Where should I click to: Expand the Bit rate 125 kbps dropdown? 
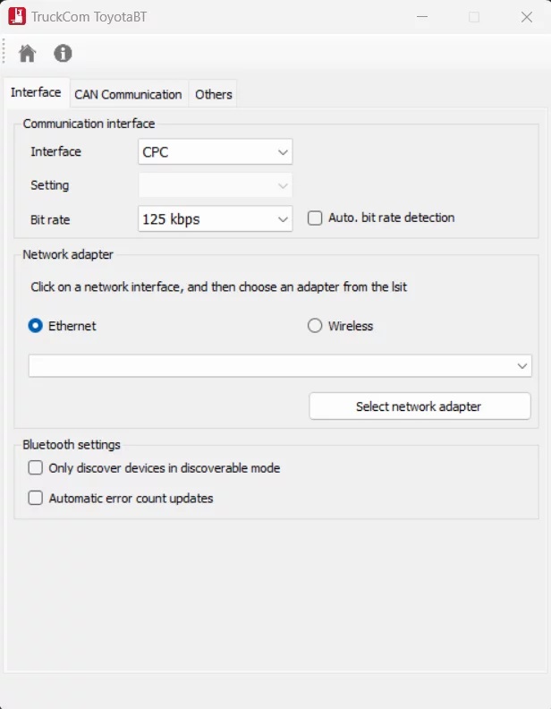pyautogui.click(x=216, y=219)
